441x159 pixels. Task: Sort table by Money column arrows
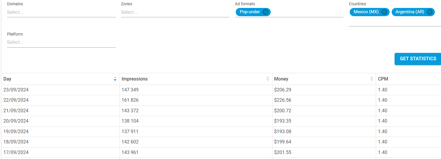[372, 79]
